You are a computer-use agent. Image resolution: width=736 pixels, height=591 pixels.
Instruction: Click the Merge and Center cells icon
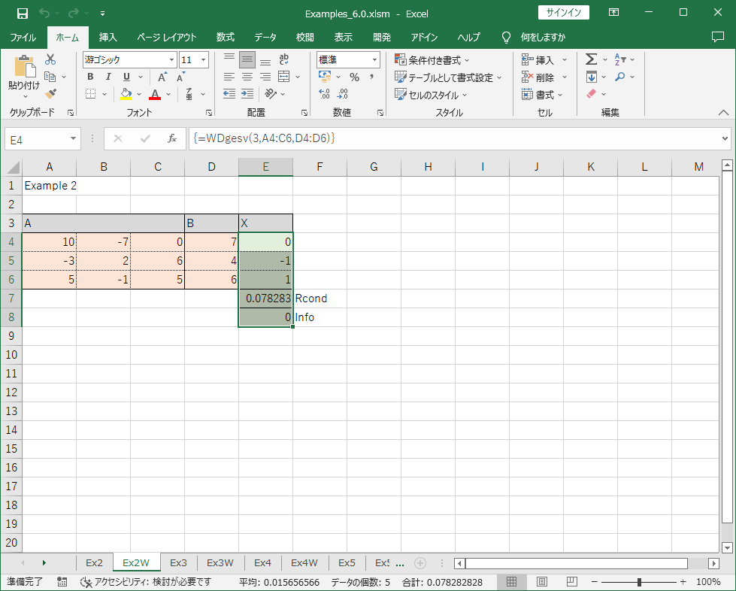[x=283, y=77]
